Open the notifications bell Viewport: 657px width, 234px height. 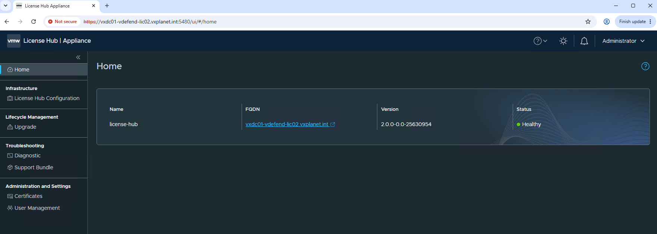tap(584, 41)
